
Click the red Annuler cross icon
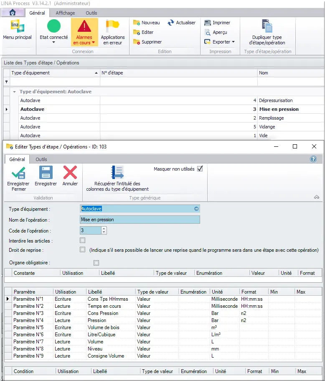(x=70, y=172)
